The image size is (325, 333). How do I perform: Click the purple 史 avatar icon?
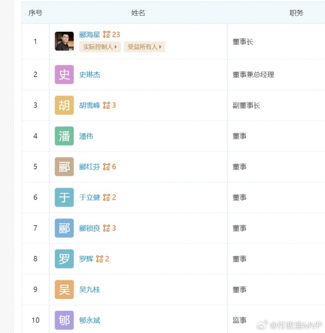pos(64,75)
